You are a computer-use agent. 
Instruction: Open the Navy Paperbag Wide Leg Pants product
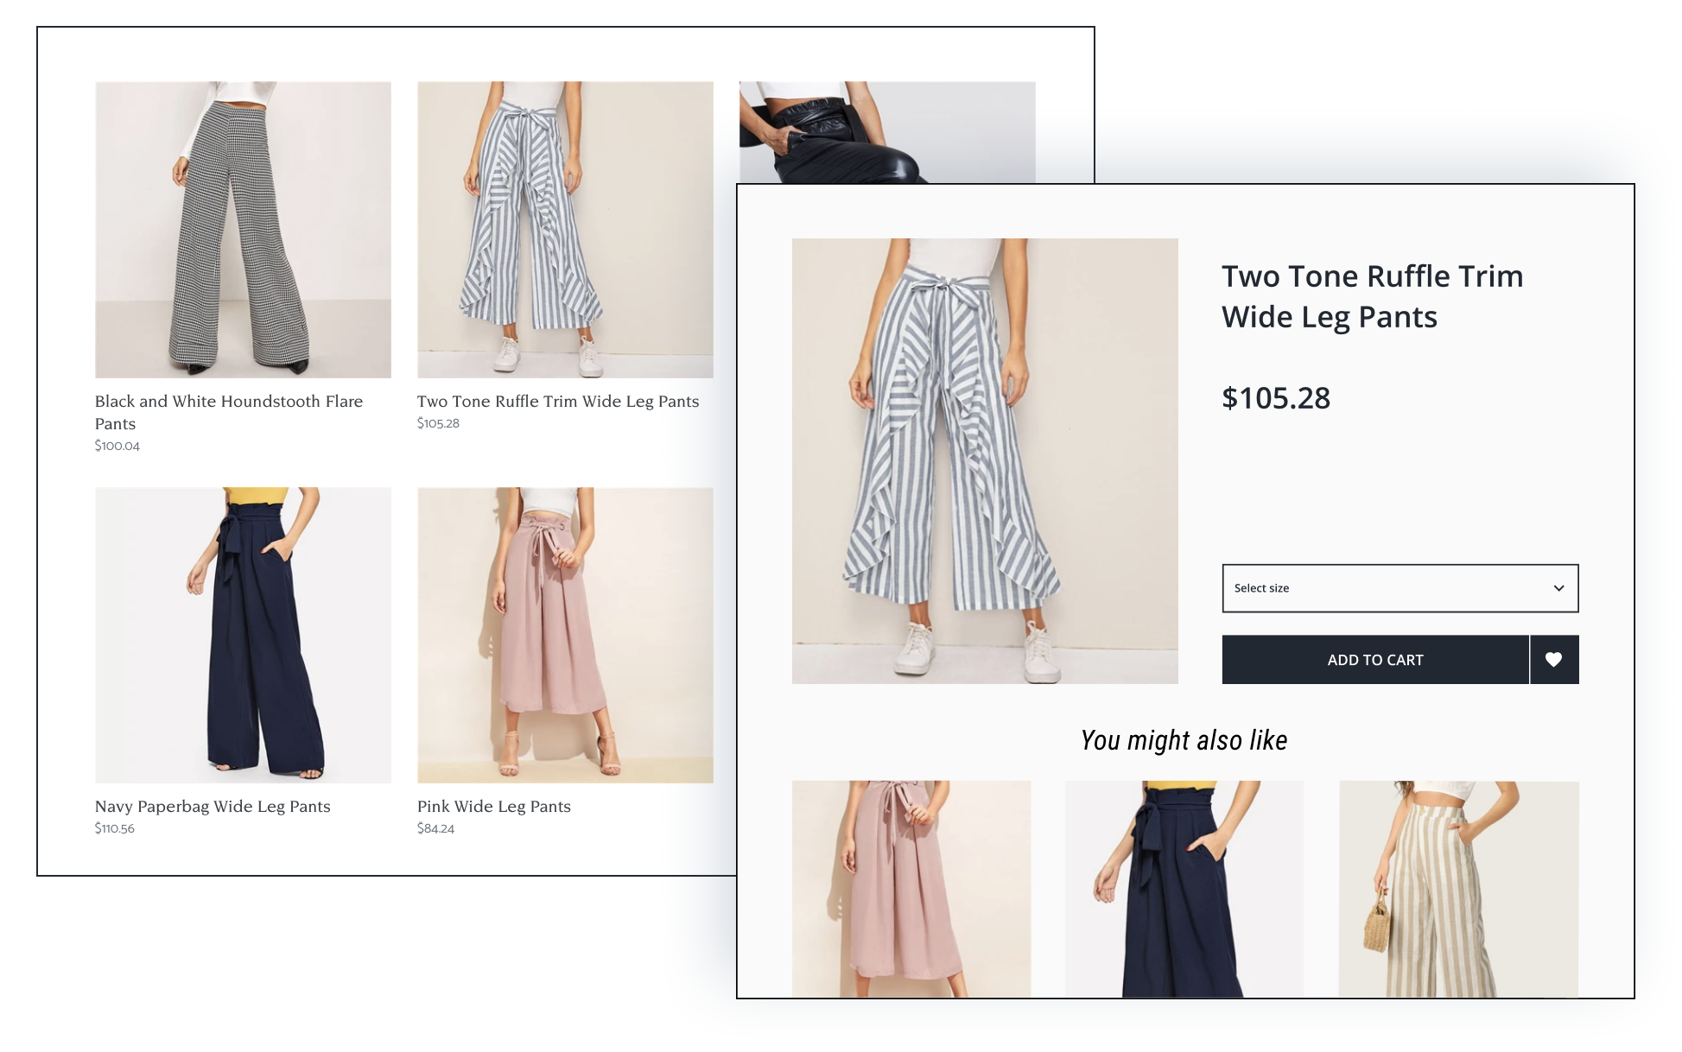click(x=212, y=806)
